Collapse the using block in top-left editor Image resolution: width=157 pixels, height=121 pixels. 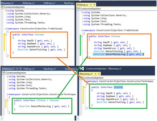pyautogui.click(x=6, y=10)
